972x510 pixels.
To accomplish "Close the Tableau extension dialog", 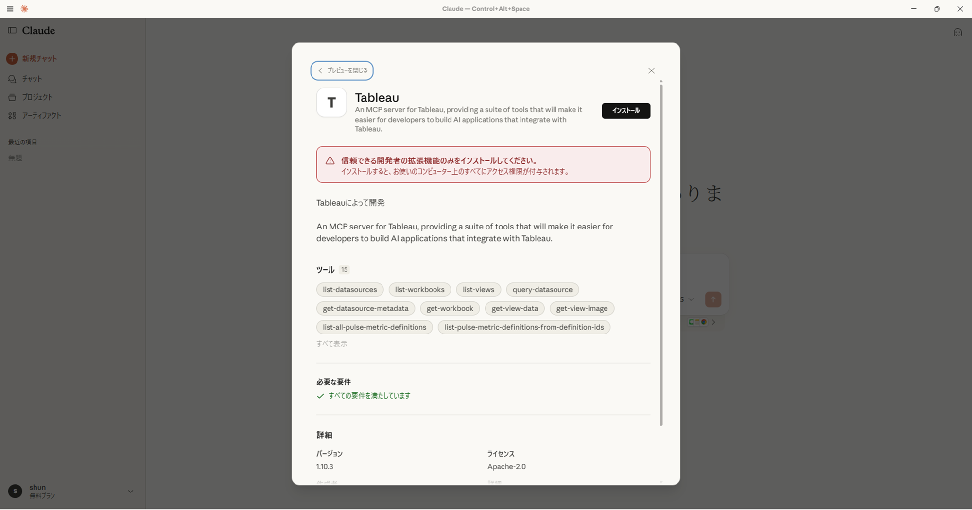I will [x=651, y=70].
